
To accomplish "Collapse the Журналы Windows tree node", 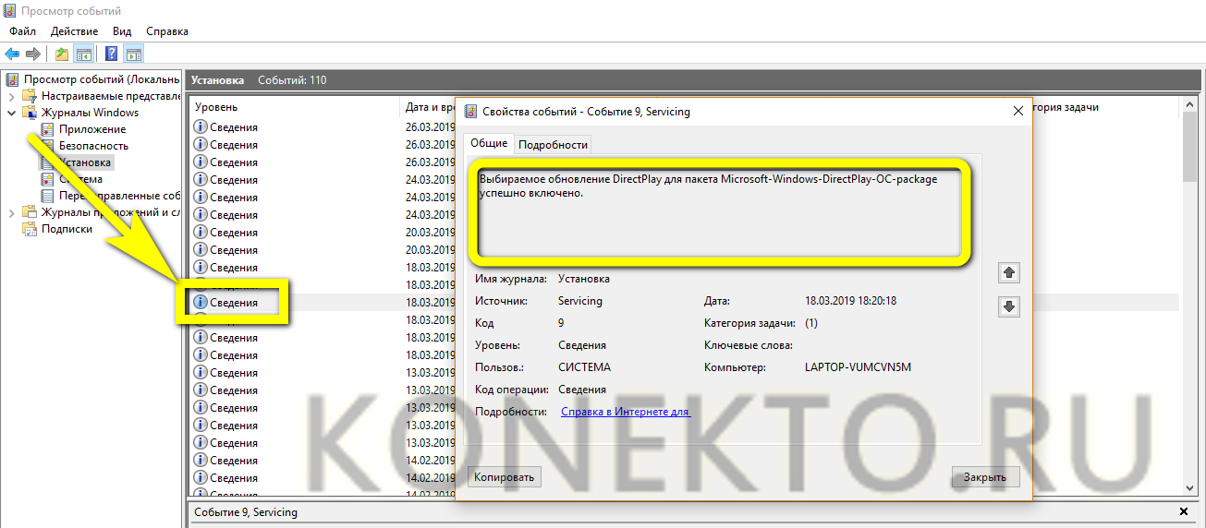I will 12,113.
